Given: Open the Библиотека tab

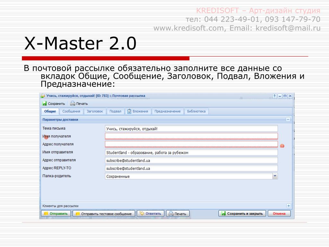Looking at the screenshot, I should [196, 111].
